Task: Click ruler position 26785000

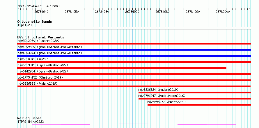Action: tap(223, 12)
